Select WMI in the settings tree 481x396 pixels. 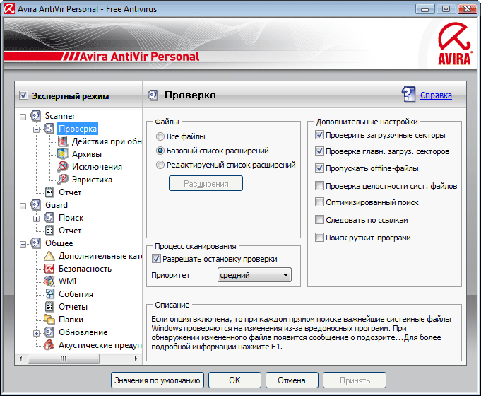68,281
